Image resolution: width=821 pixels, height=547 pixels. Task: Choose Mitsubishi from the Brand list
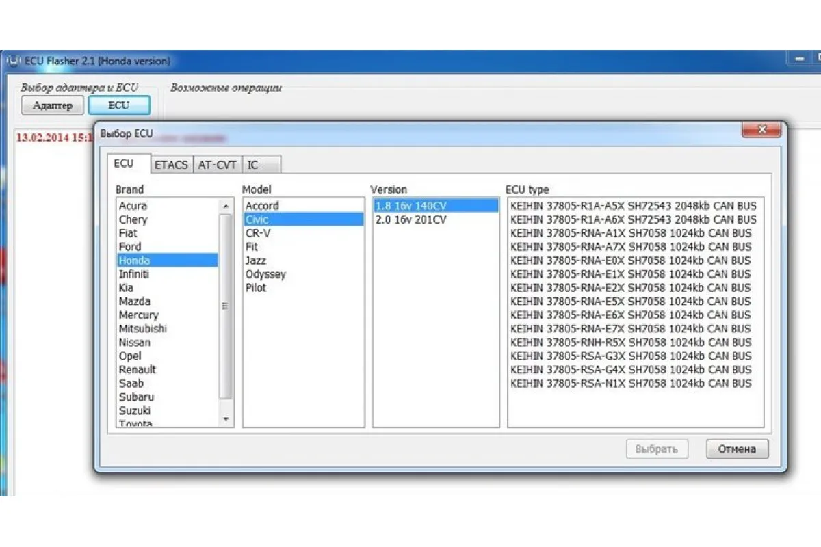click(x=142, y=329)
